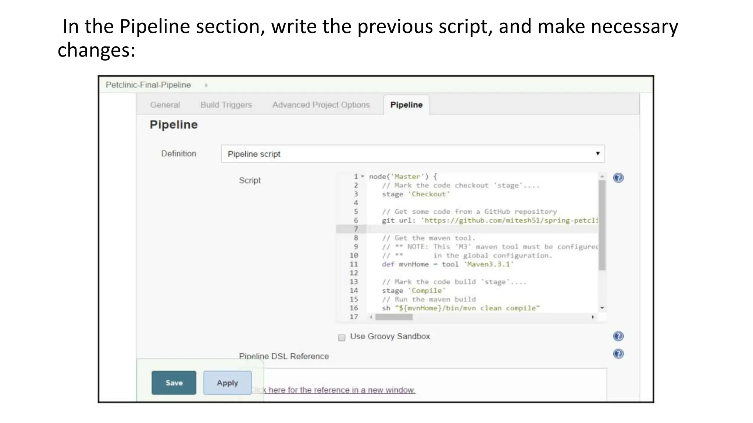The image size is (753, 423).
Task: Click the "def mvnHome = tool" line
Action: coord(447,264)
